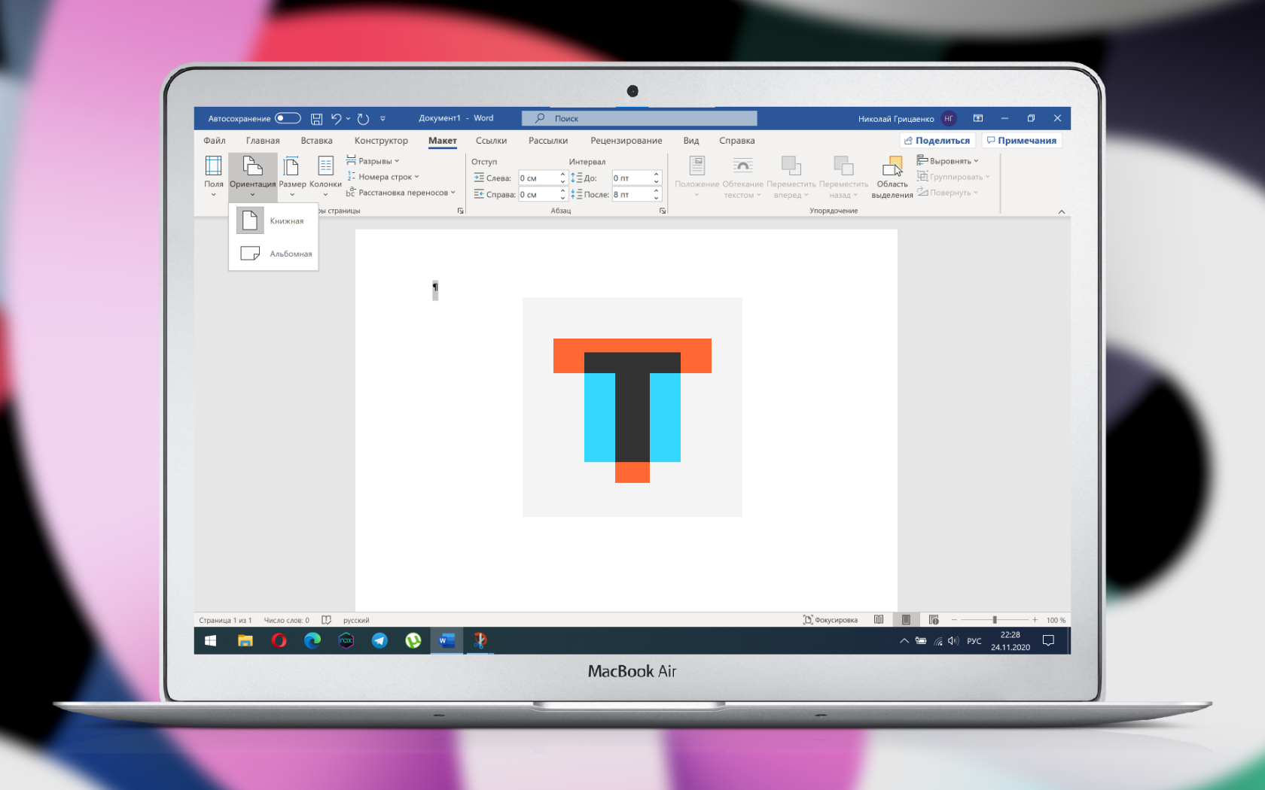Viewport: 1265px width, 790px height.
Task: Switch to Print Layout view icon
Action: [x=906, y=620]
